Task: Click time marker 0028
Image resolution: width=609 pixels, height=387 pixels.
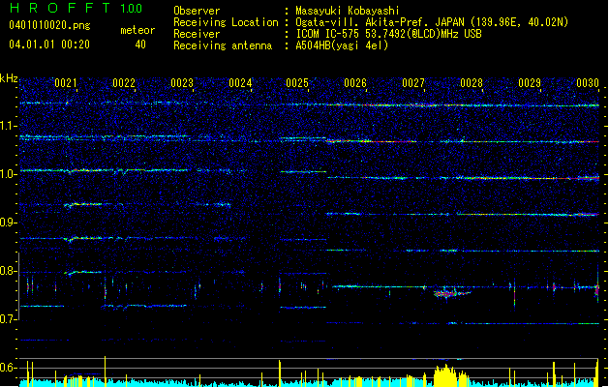Action: (x=472, y=83)
